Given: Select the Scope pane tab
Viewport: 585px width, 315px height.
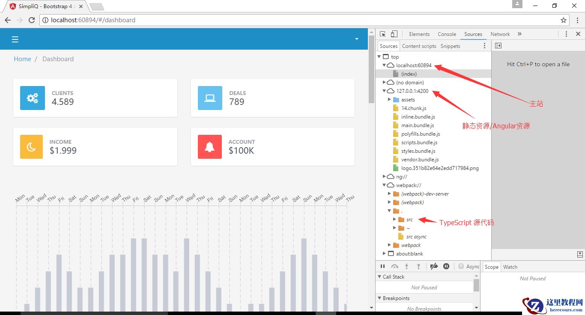Looking at the screenshot, I should tap(491, 267).
